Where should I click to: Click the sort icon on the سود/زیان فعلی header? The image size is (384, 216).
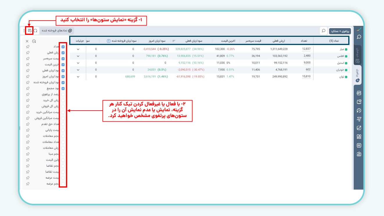click(x=174, y=41)
